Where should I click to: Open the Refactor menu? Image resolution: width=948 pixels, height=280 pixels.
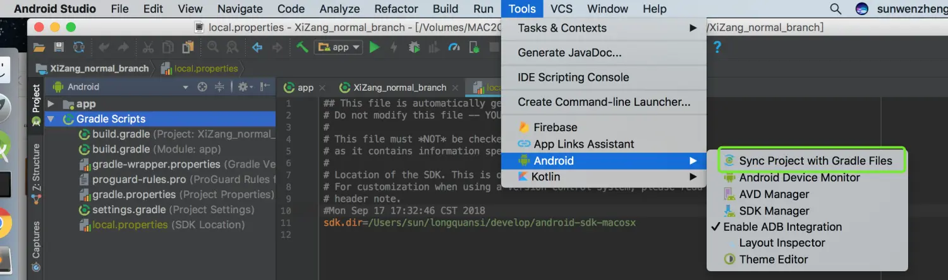[396, 9]
